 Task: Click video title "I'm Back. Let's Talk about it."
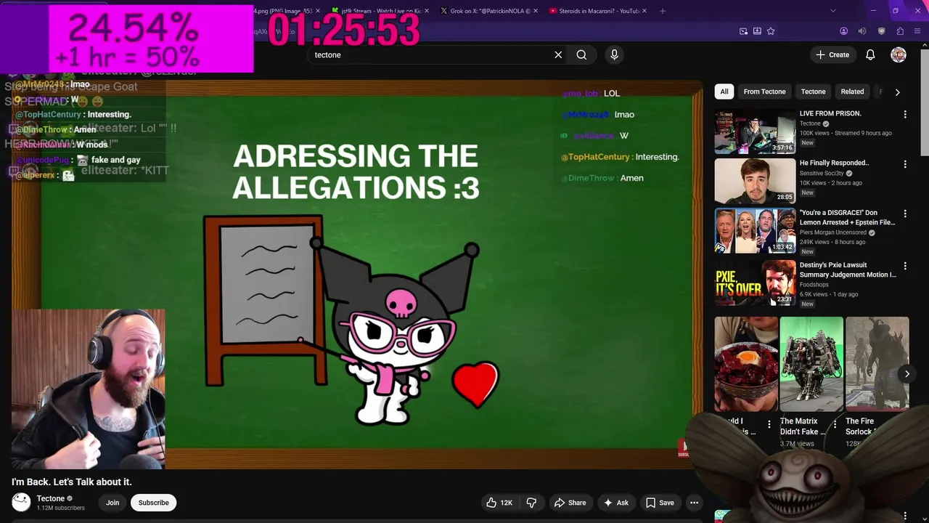click(71, 482)
